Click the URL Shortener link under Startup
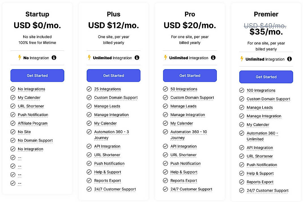 31,106
